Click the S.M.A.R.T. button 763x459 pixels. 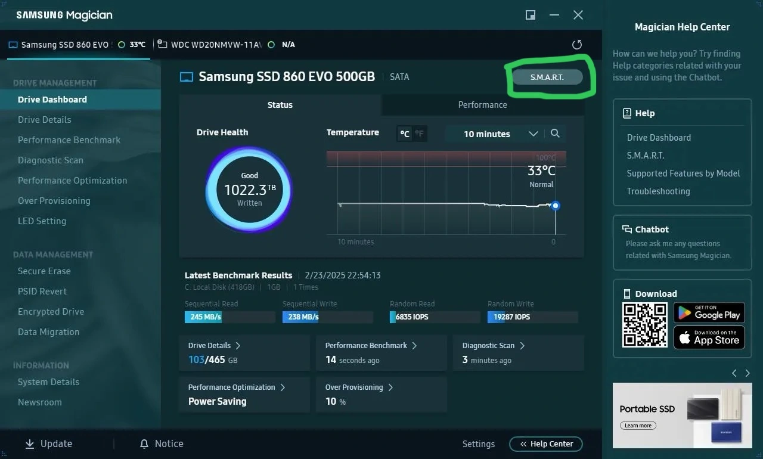click(547, 77)
